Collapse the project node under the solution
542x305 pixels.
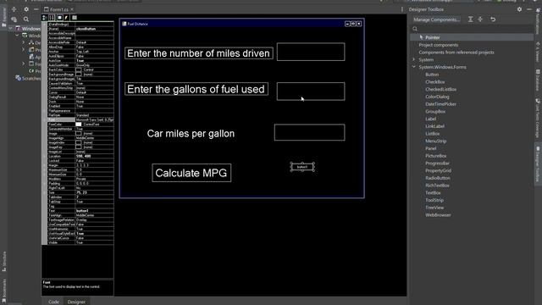click(17, 36)
